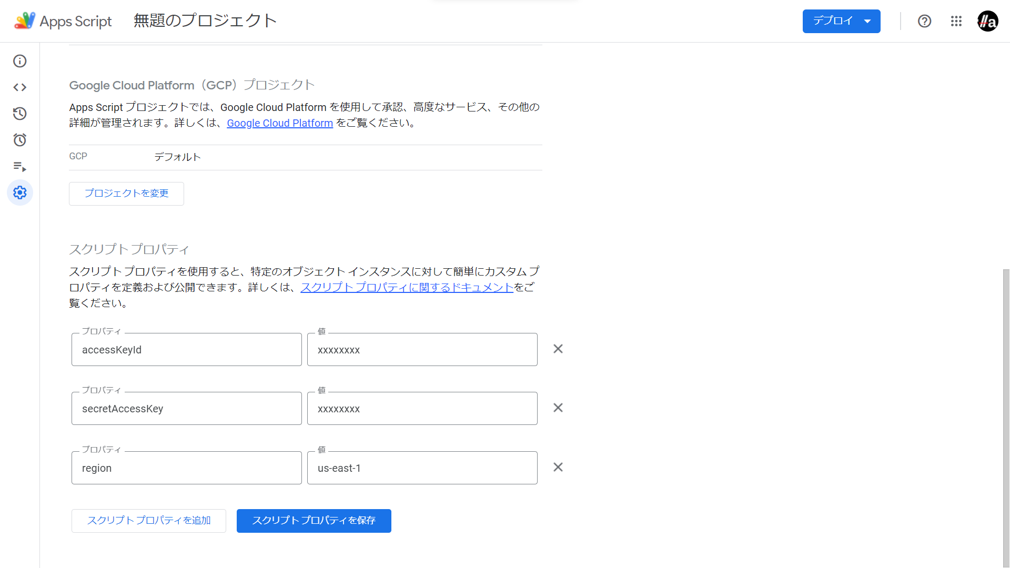Open the Google account avatar menu
The height and width of the screenshot is (568, 1010).
[987, 21]
